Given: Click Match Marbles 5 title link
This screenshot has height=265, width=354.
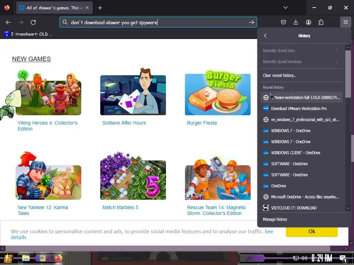Looking at the screenshot, I should [120, 207].
